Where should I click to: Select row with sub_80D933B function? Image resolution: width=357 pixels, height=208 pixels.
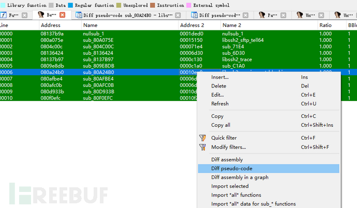pyautogui.click(x=98, y=92)
